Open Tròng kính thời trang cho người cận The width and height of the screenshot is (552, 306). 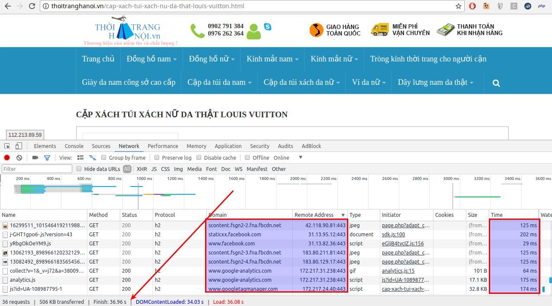[x=428, y=59]
